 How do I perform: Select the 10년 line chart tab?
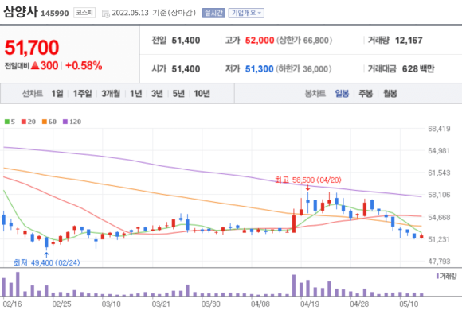202,94
